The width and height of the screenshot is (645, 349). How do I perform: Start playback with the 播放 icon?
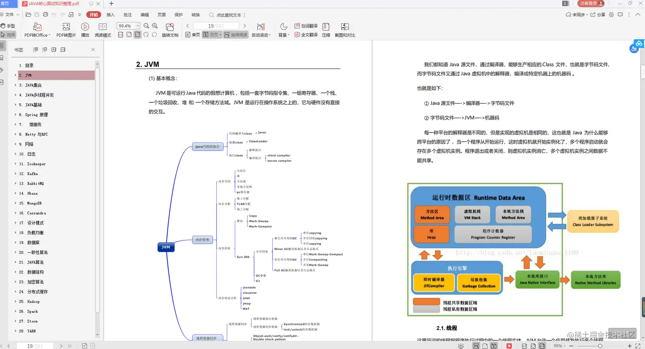[84, 29]
